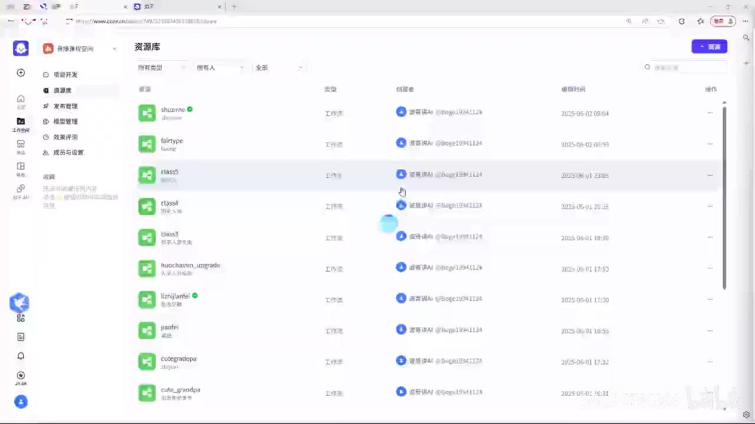Open more actions for class5 row
Image resolution: width=755 pixels, height=424 pixels.
pyautogui.click(x=710, y=175)
